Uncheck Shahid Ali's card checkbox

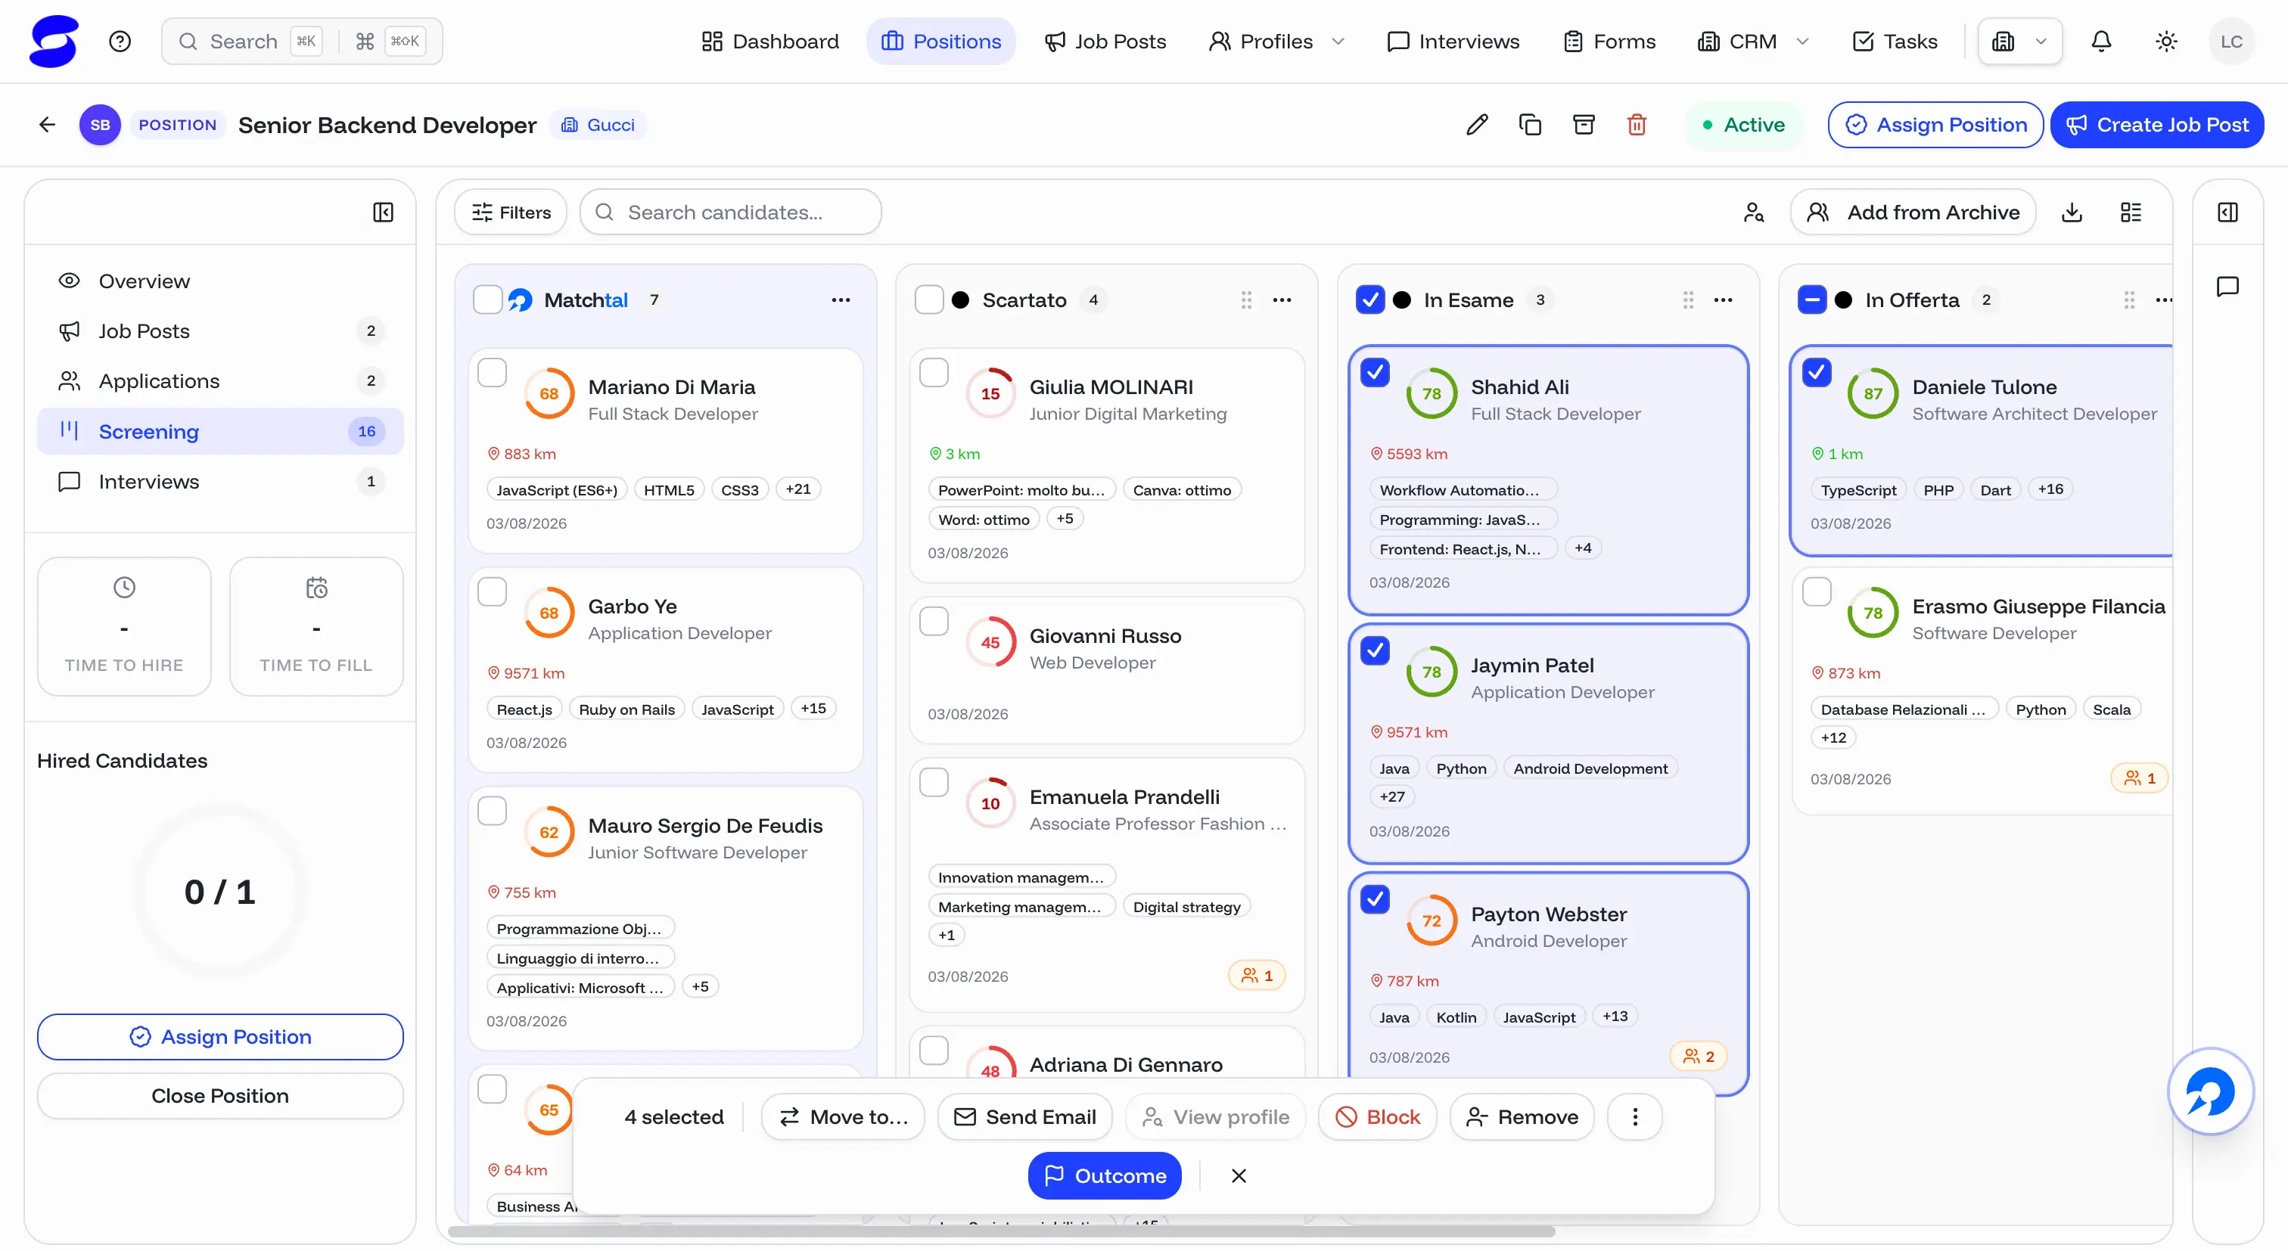[x=1375, y=372]
